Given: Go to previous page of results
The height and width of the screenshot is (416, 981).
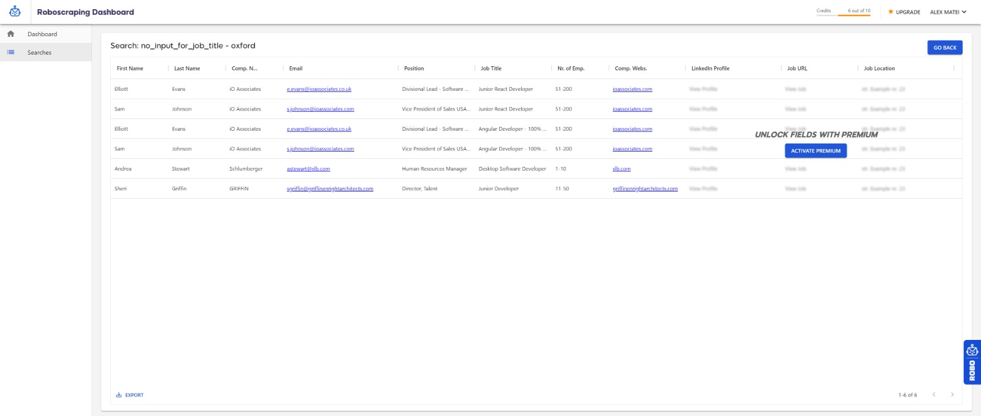Looking at the screenshot, I should click(934, 395).
